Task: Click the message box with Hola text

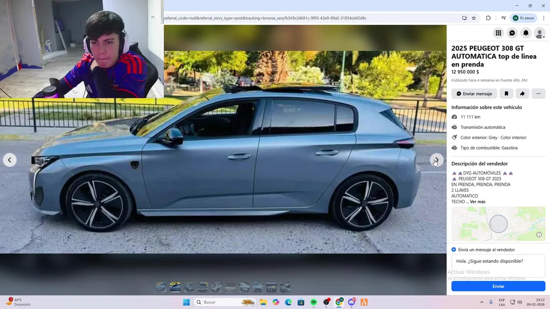Action: (x=498, y=266)
